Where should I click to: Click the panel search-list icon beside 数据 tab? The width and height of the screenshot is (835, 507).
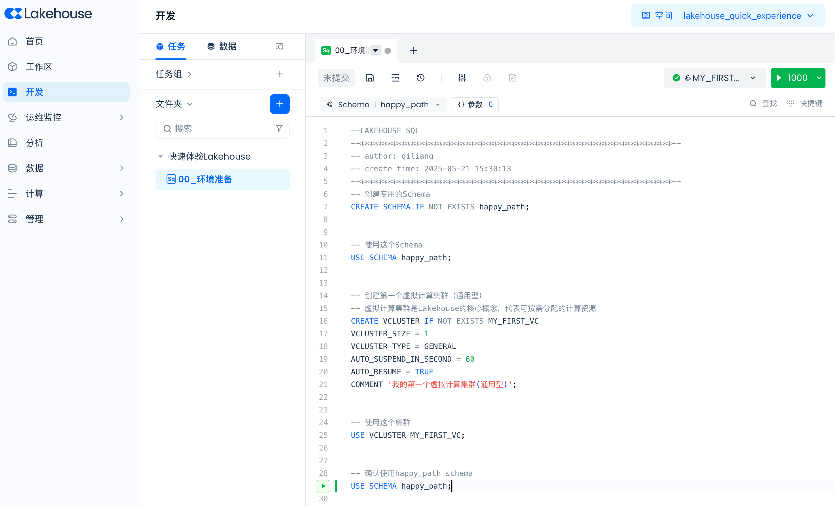click(x=279, y=46)
